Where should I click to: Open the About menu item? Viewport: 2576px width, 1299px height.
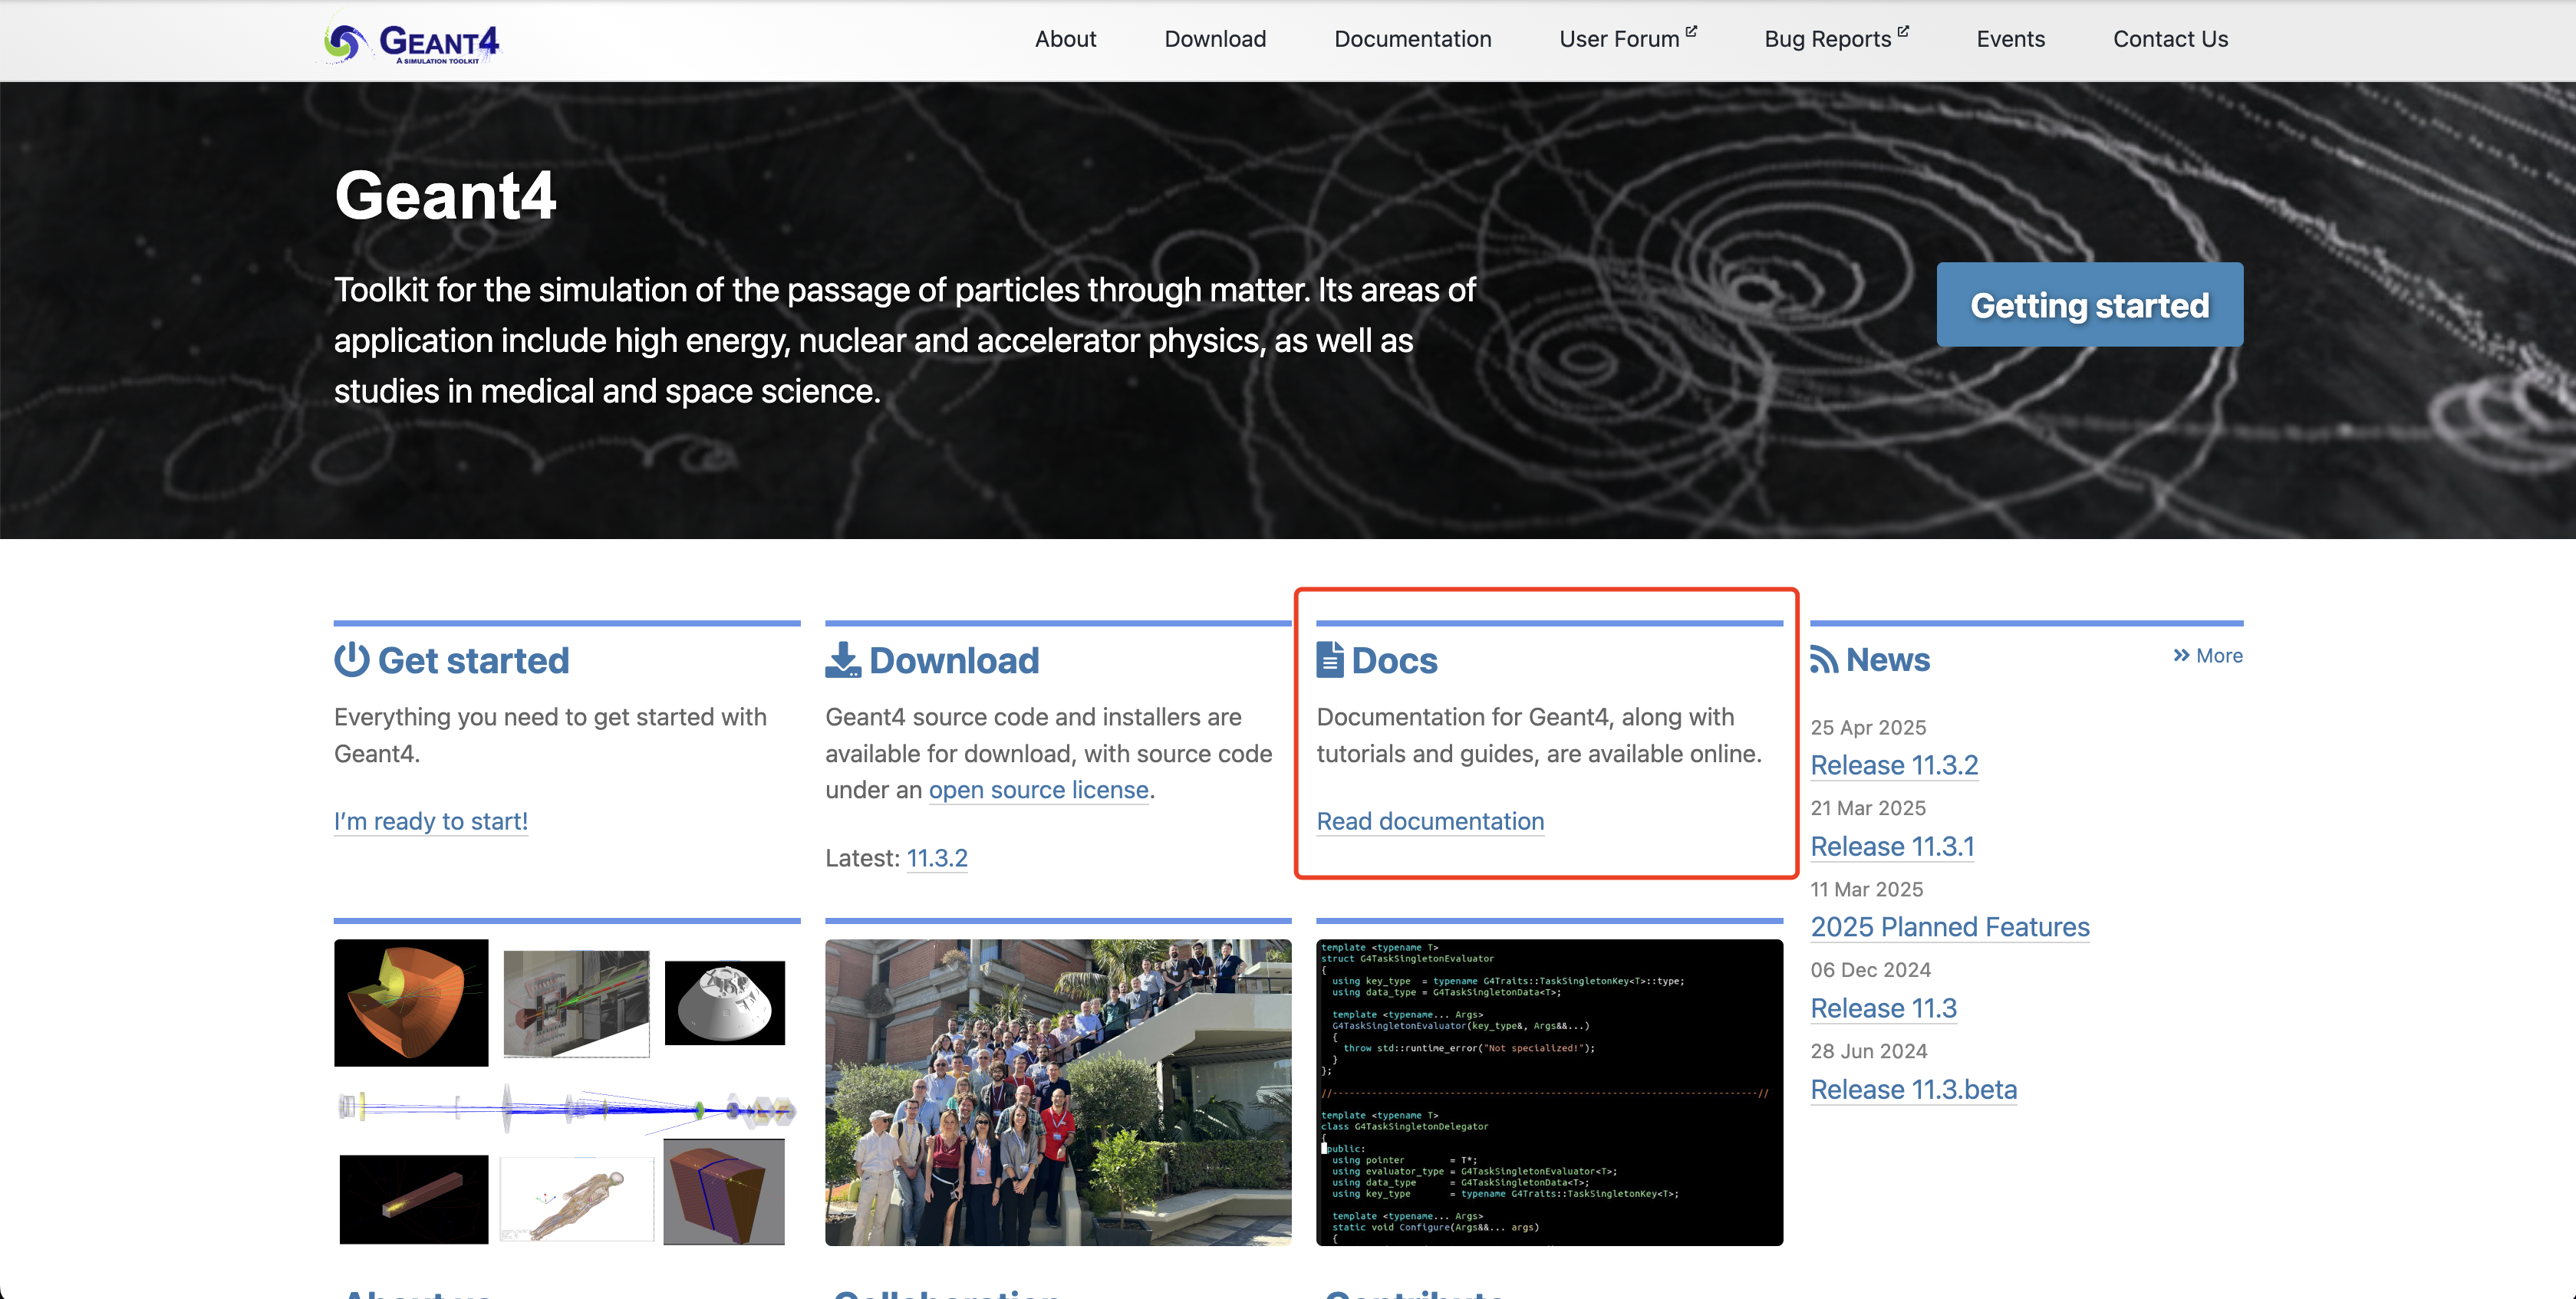1065,39
